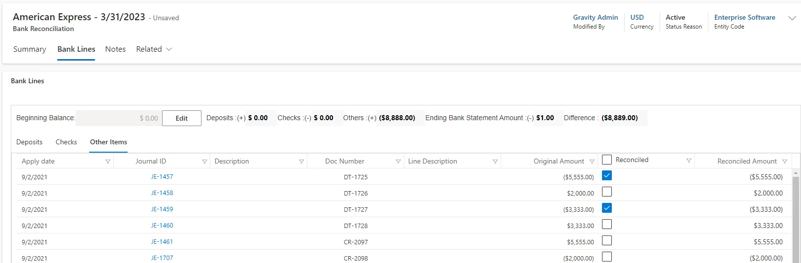The height and width of the screenshot is (263, 801).
Task: Toggle the Reconciled header select-all checkbox
Action: click(607, 160)
